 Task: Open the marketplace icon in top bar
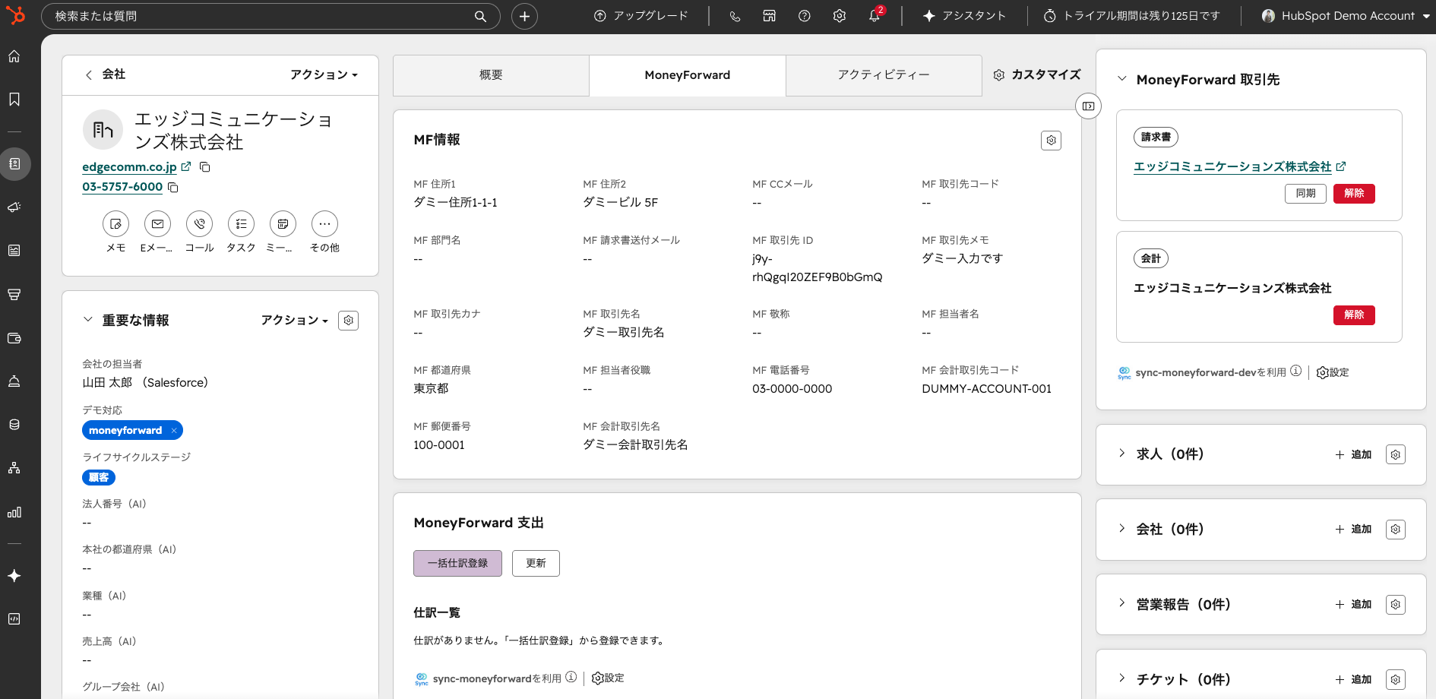pyautogui.click(x=770, y=16)
